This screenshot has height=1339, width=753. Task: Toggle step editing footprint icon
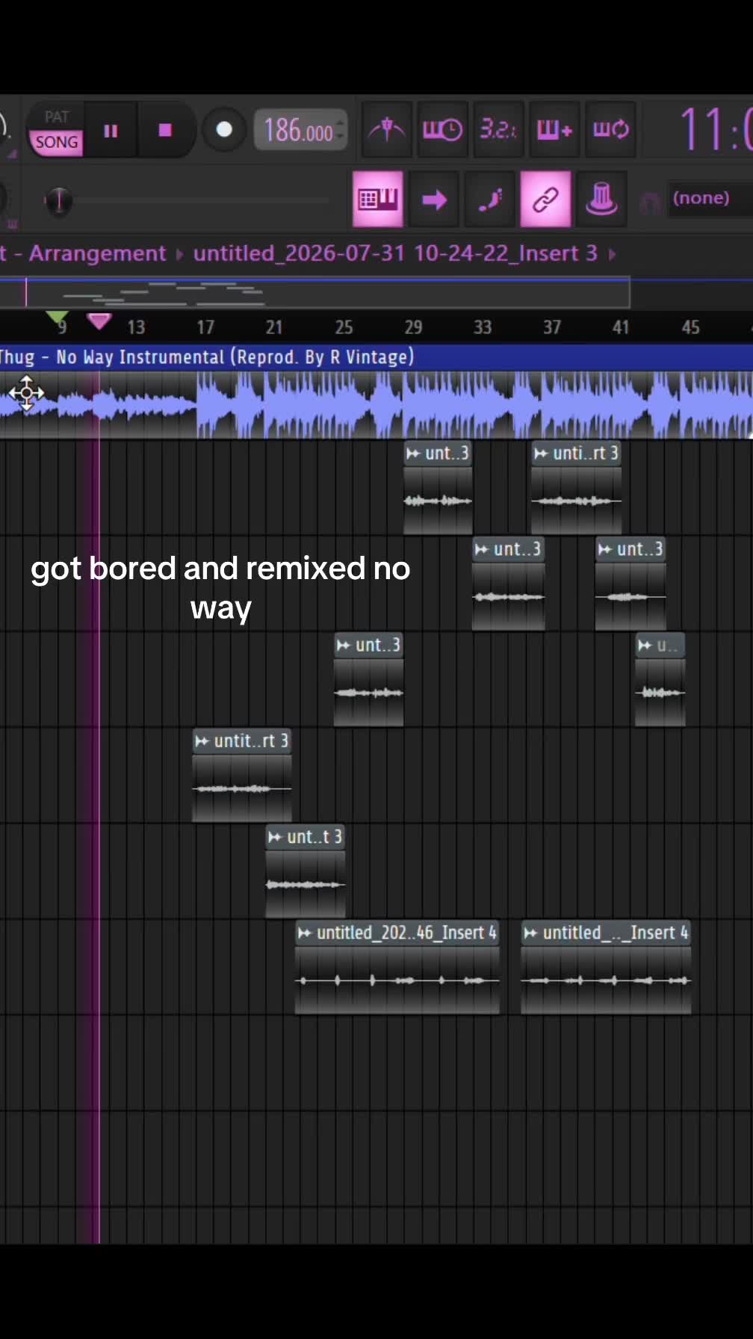point(490,200)
